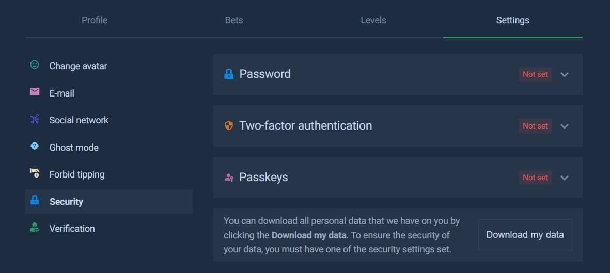This screenshot has width=610, height=273.
Task: Click the Social network nodes icon
Action: 35,119
